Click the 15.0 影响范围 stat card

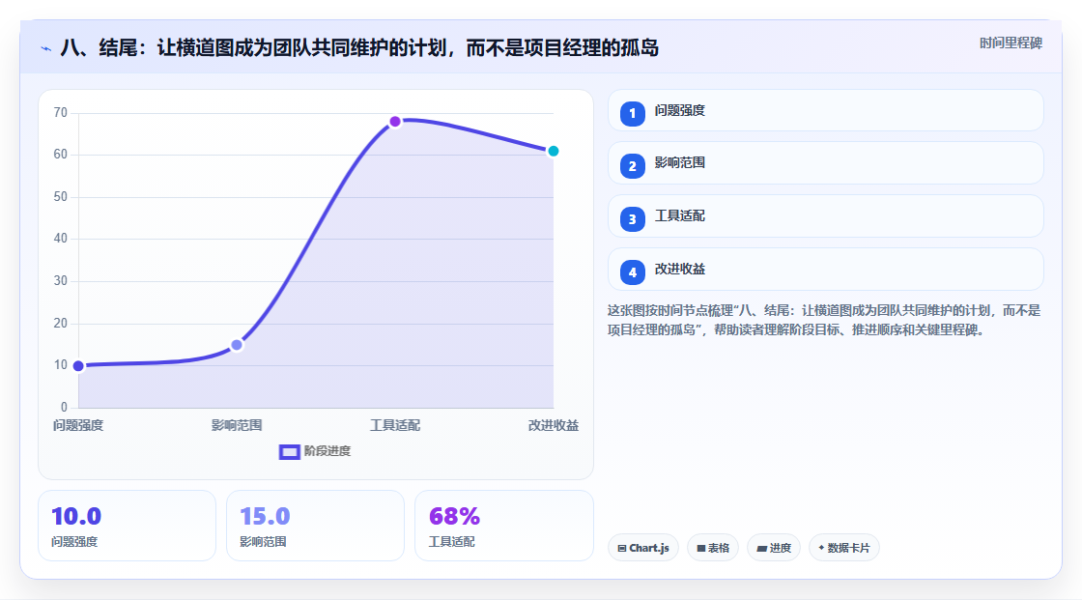point(315,527)
